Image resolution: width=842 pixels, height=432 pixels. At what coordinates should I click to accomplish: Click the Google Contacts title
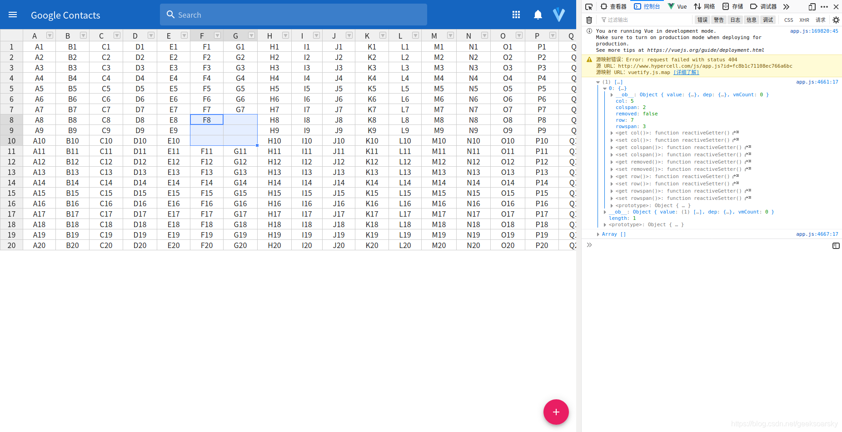(65, 15)
